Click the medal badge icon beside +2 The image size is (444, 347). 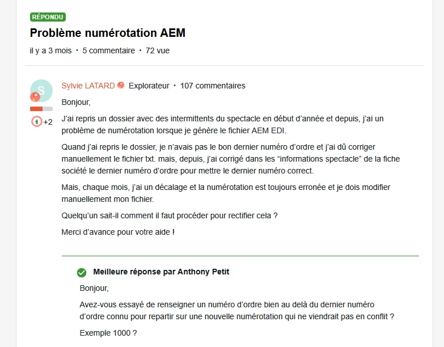(x=36, y=122)
